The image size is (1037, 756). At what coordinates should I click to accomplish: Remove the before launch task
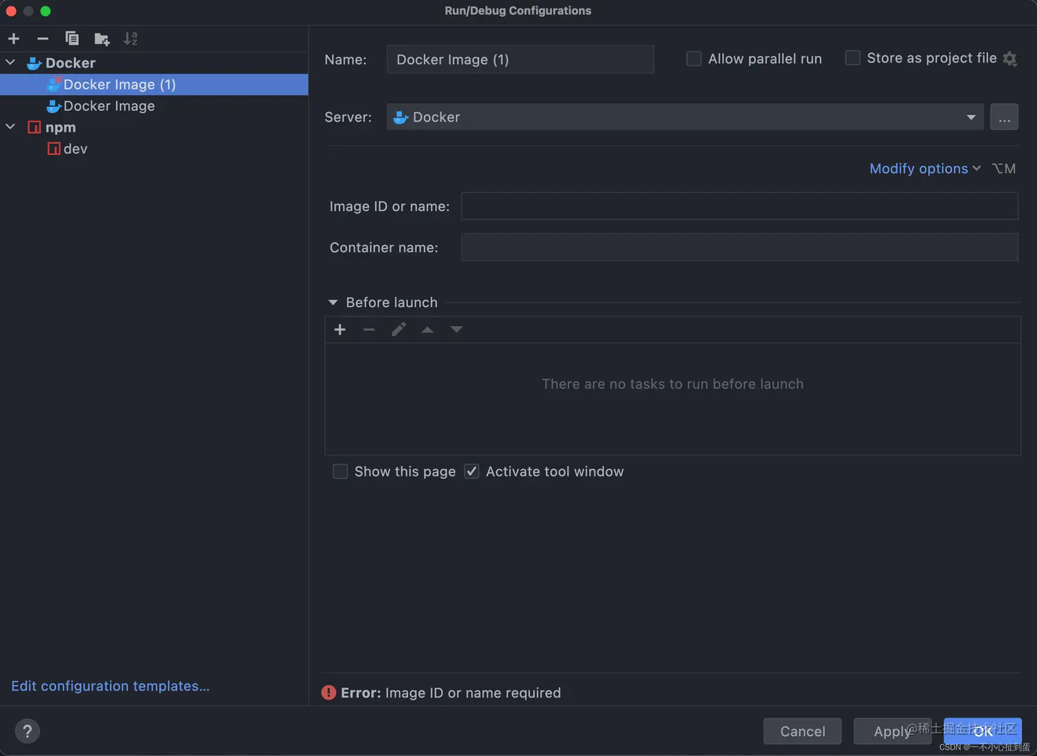tap(369, 330)
